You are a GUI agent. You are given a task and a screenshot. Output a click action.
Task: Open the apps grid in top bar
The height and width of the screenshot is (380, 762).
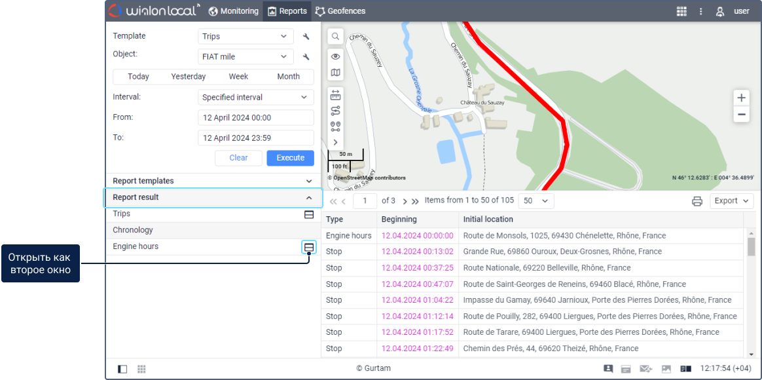(x=681, y=11)
